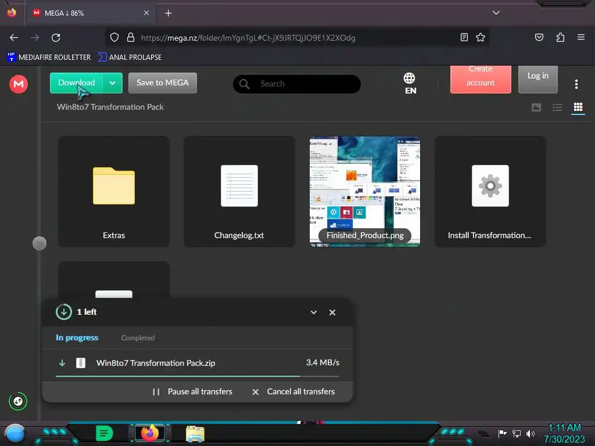The image size is (595, 446).
Task: Switch to grid view icon
Action: [578, 107]
